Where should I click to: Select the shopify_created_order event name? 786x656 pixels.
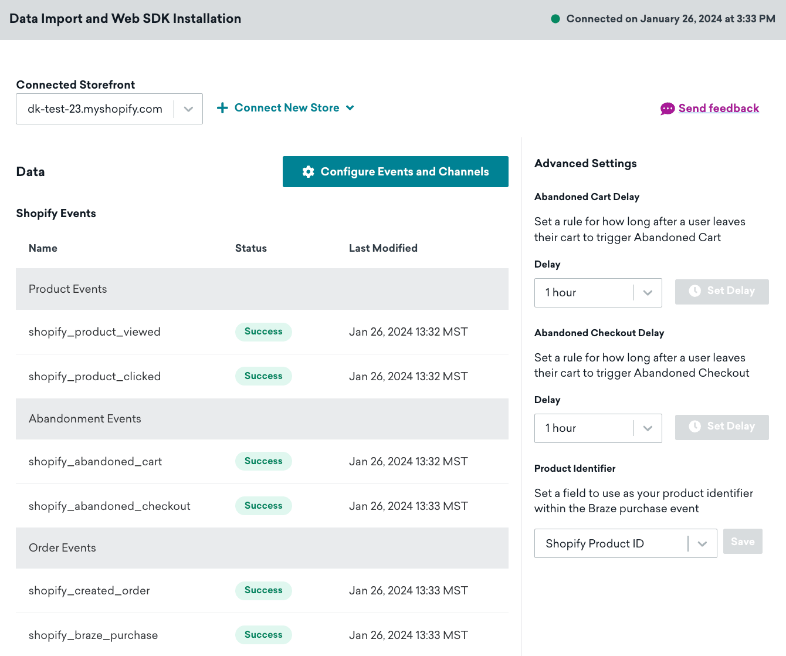89,591
